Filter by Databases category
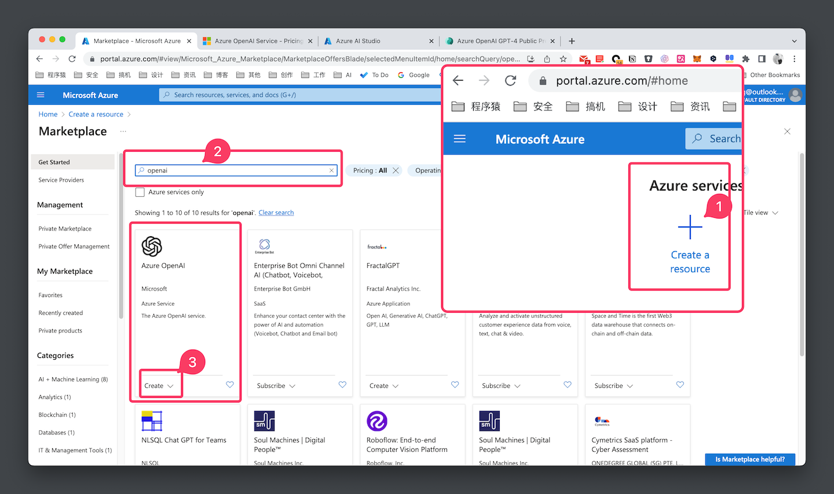This screenshot has width=834, height=494. 57,433
